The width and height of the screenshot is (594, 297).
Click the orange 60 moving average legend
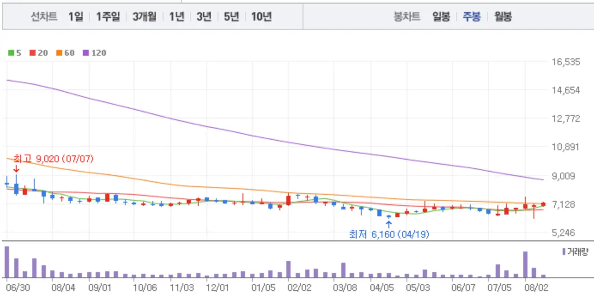tap(65, 53)
